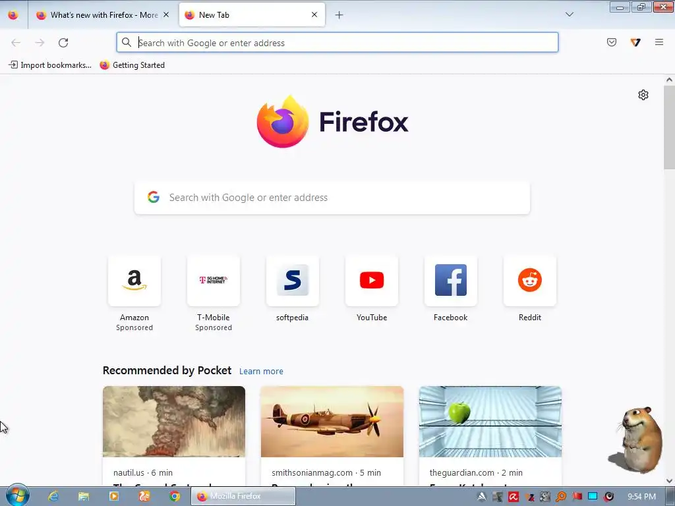Click the magnifier icon in address bar

126,42
